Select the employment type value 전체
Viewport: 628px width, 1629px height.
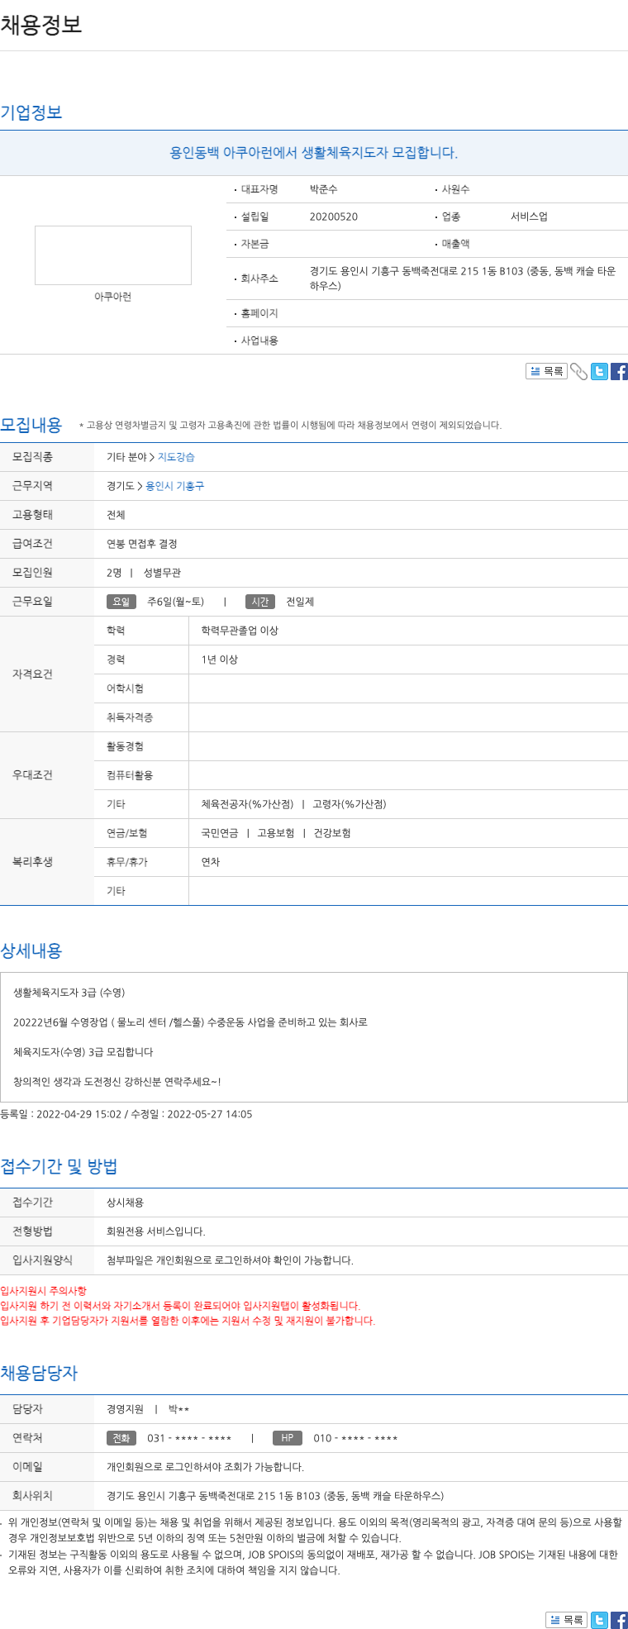pos(116,515)
